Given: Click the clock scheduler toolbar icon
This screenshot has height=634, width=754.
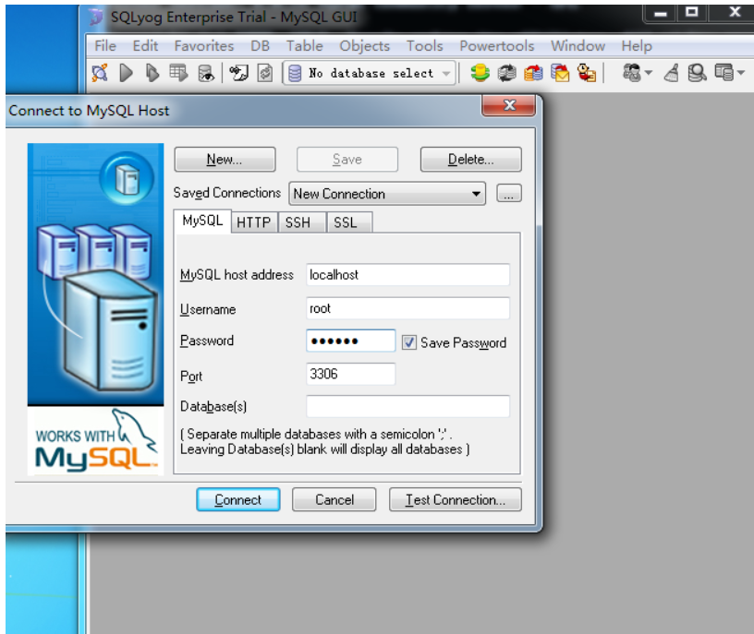Looking at the screenshot, I should [587, 73].
